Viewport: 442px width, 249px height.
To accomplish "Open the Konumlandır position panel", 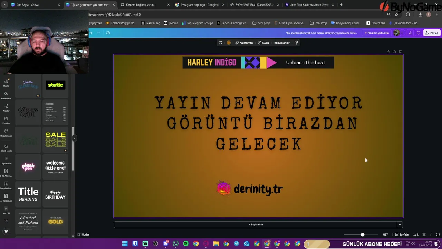I will 282,43.
